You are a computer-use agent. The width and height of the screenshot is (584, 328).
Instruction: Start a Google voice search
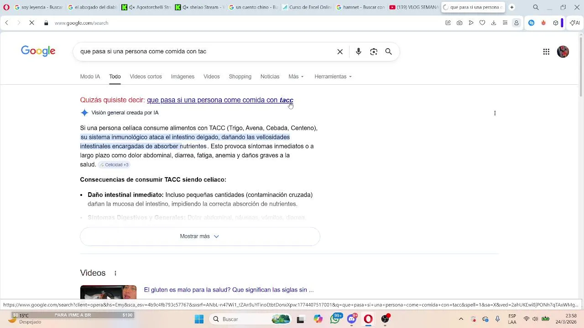click(x=359, y=51)
